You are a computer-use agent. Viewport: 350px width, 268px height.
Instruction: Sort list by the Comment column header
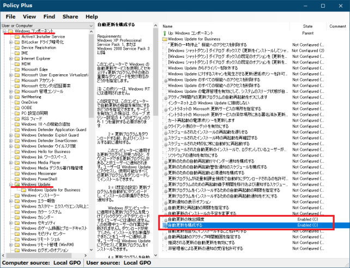(337, 26)
